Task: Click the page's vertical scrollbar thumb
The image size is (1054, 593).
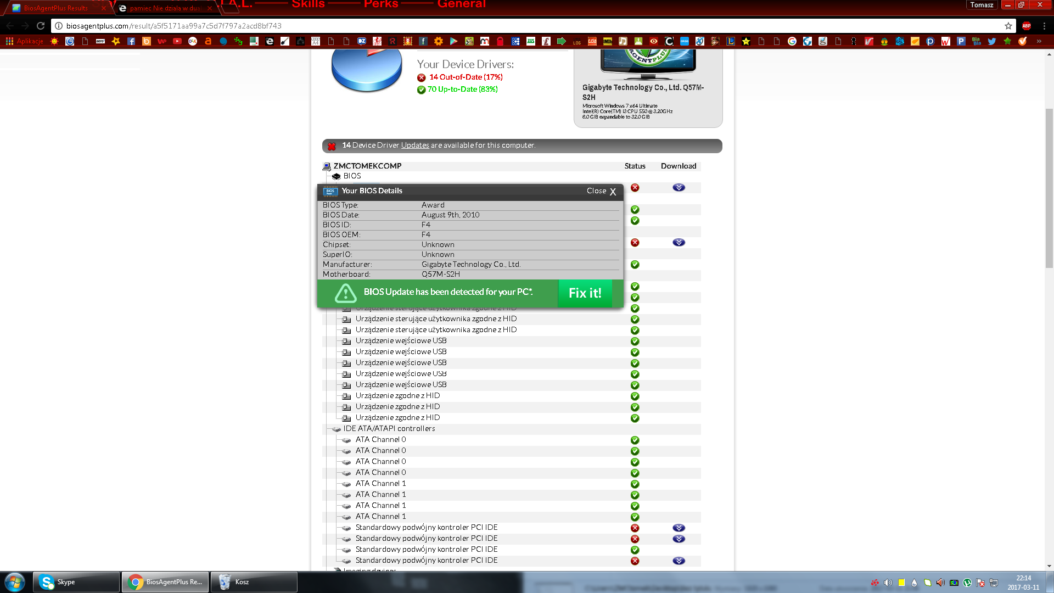Action: click(x=1049, y=188)
